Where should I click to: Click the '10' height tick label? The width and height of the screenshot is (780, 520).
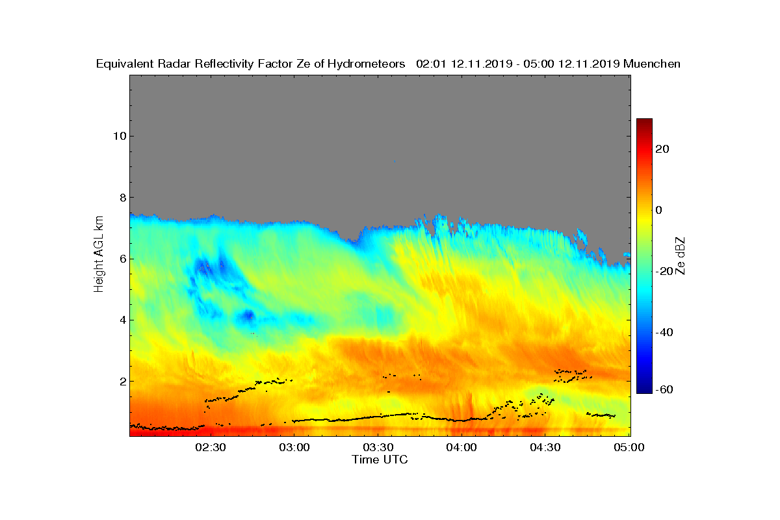pyautogui.click(x=118, y=136)
